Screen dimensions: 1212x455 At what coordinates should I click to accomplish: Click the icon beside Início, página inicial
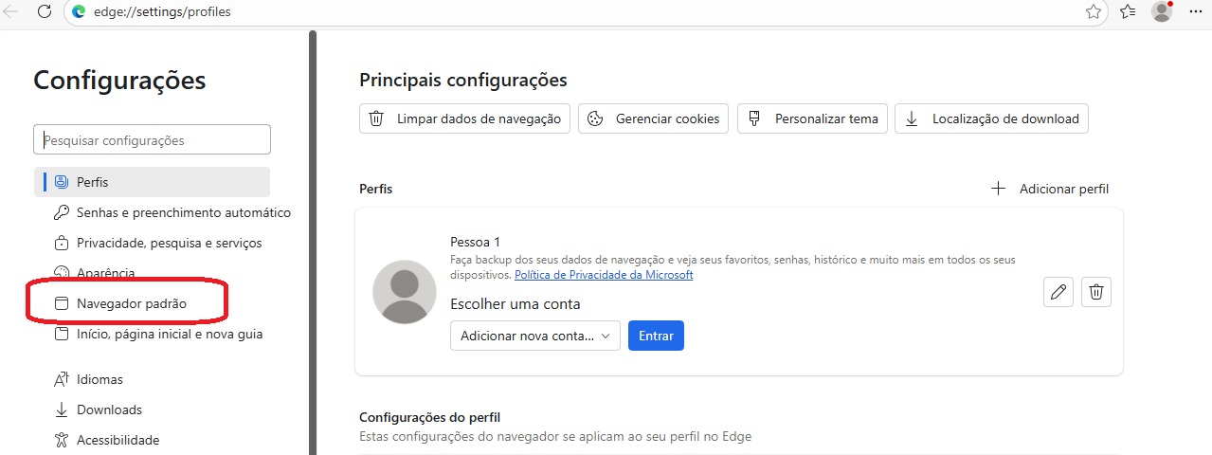click(x=62, y=334)
